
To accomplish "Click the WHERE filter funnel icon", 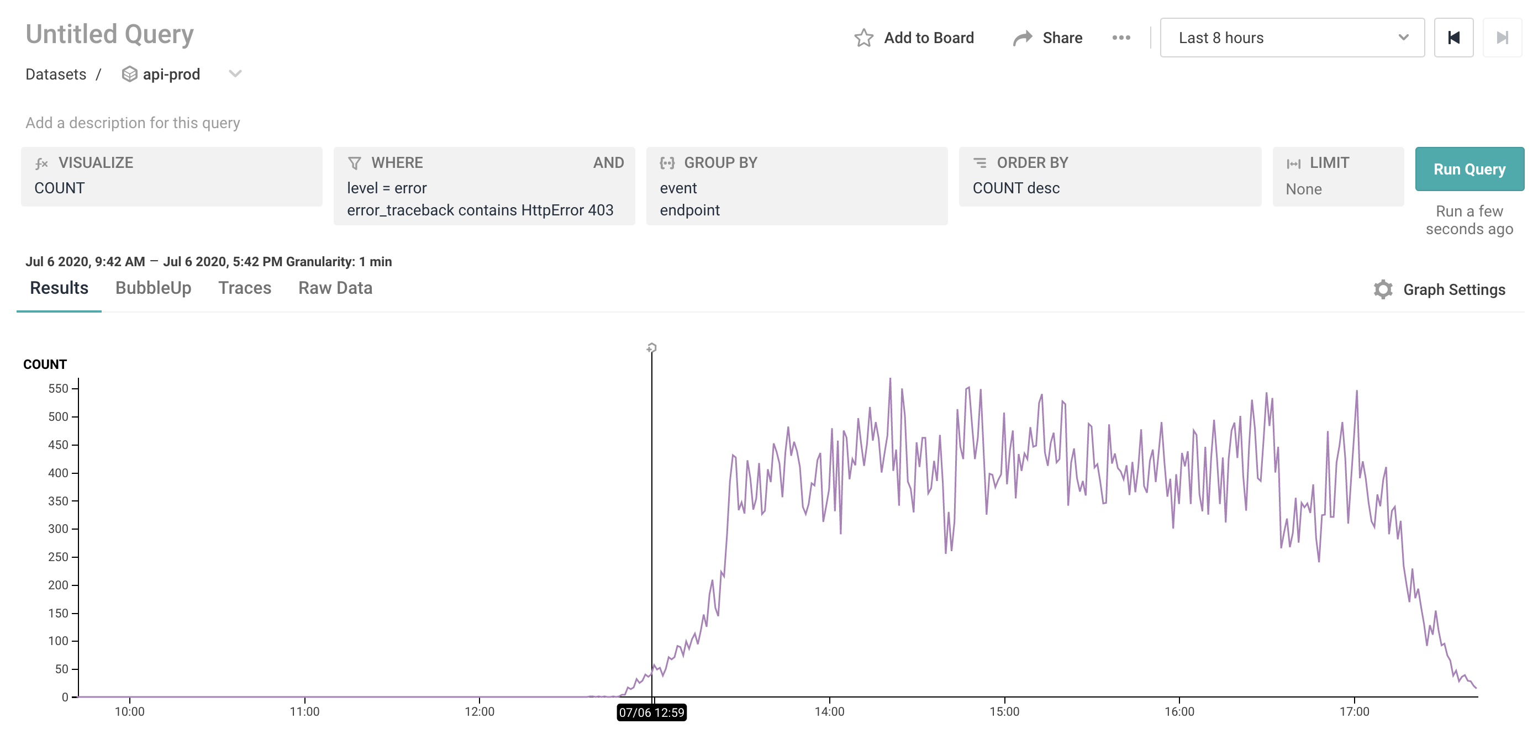I will pos(355,163).
